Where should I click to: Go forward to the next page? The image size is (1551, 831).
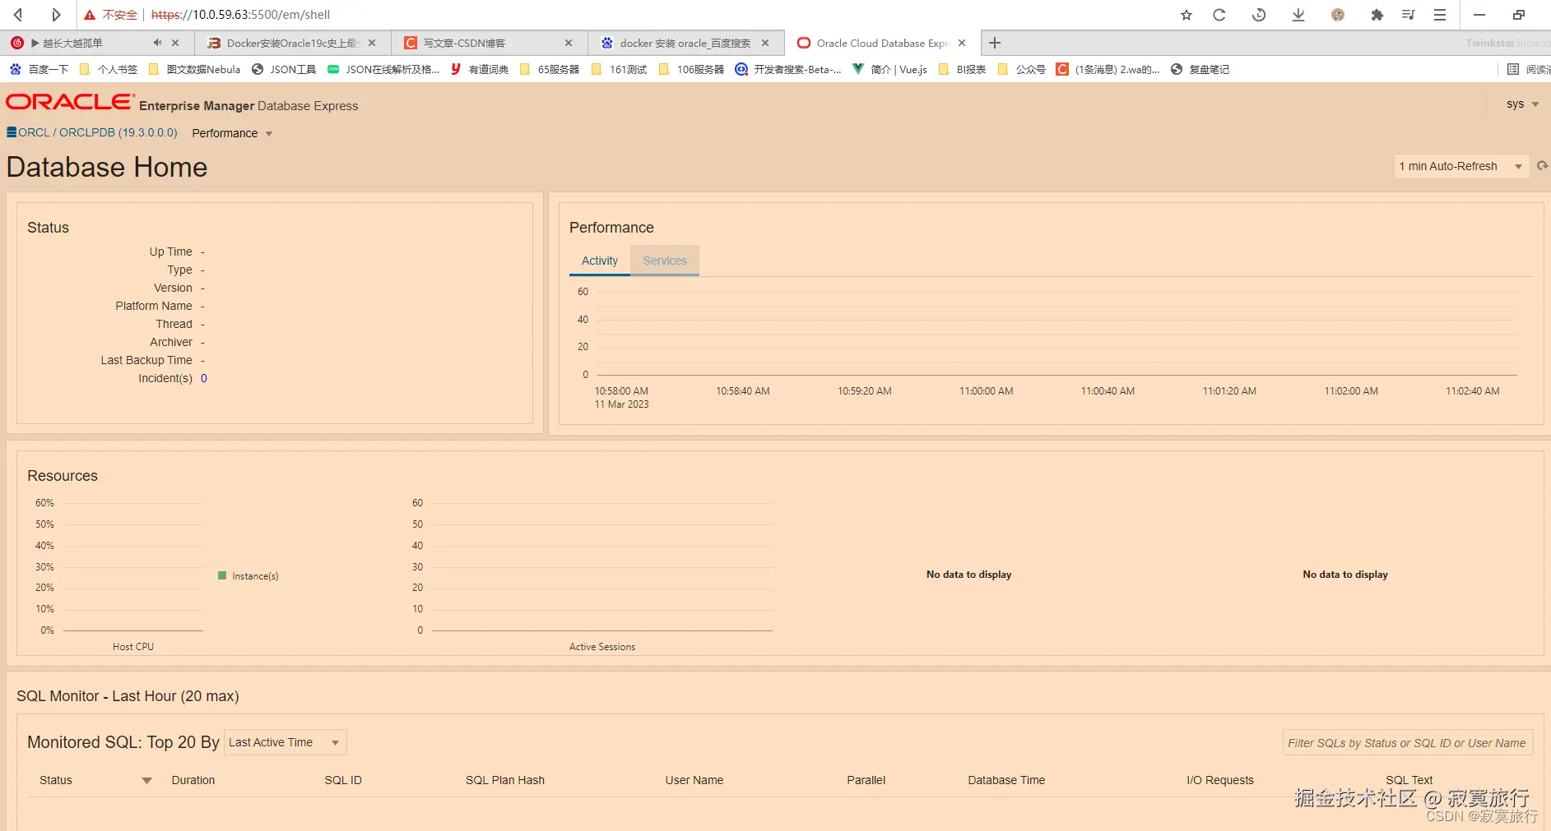click(x=56, y=15)
